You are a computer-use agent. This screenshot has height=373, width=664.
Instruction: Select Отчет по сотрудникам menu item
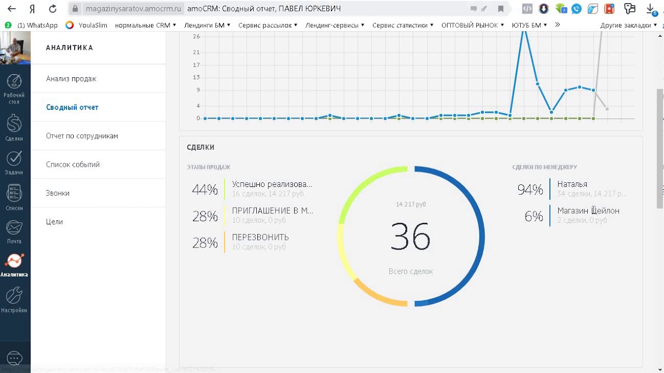click(x=98, y=136)
